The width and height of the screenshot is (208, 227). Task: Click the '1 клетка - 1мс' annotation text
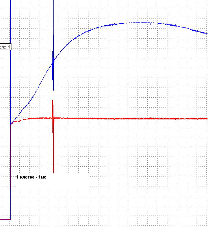(31, 177)
